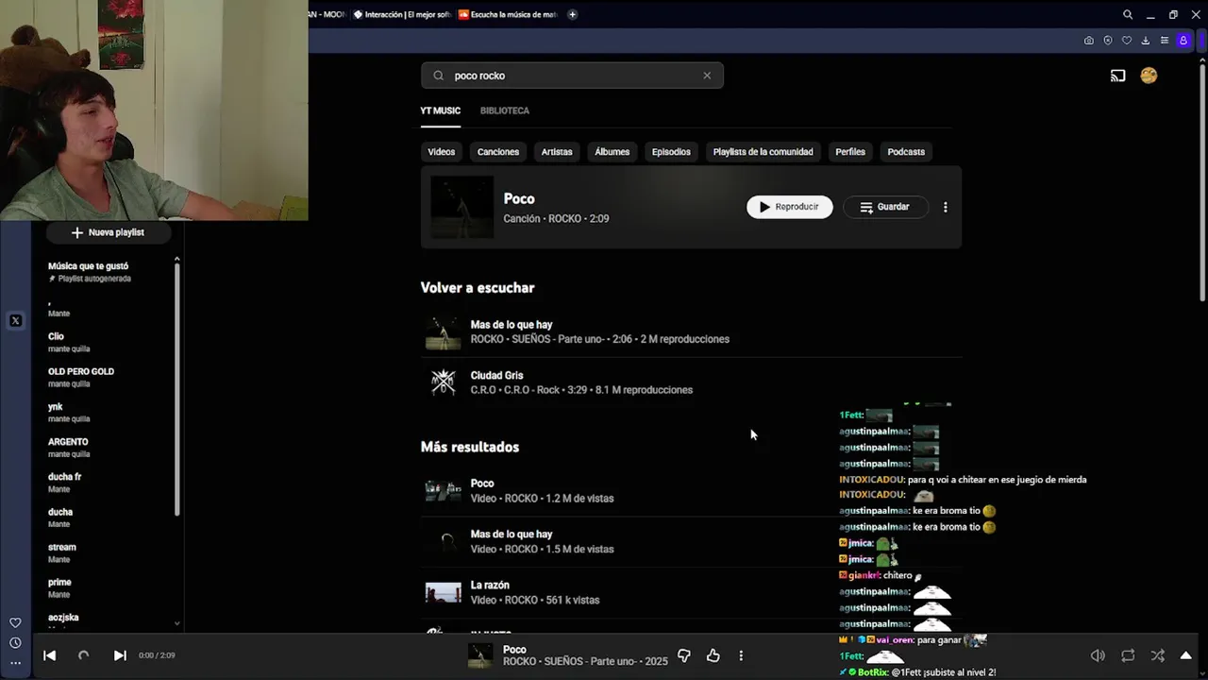Take a snapshot with camera toolbar icon
This screenshot has width=1208, height=680.
pos(1089,41)
